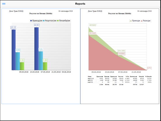This screenshot has width=161, height=121.
Task: Click the green bar labeled 2.91
Action: coord(22,66)
